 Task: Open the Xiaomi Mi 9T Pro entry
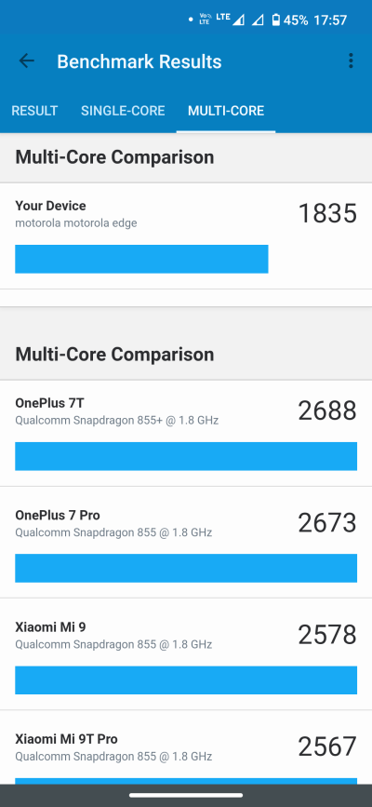[186, 747]
